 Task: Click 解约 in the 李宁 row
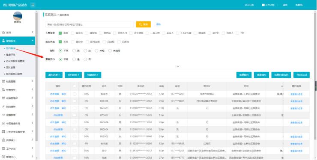click(64, 151)
